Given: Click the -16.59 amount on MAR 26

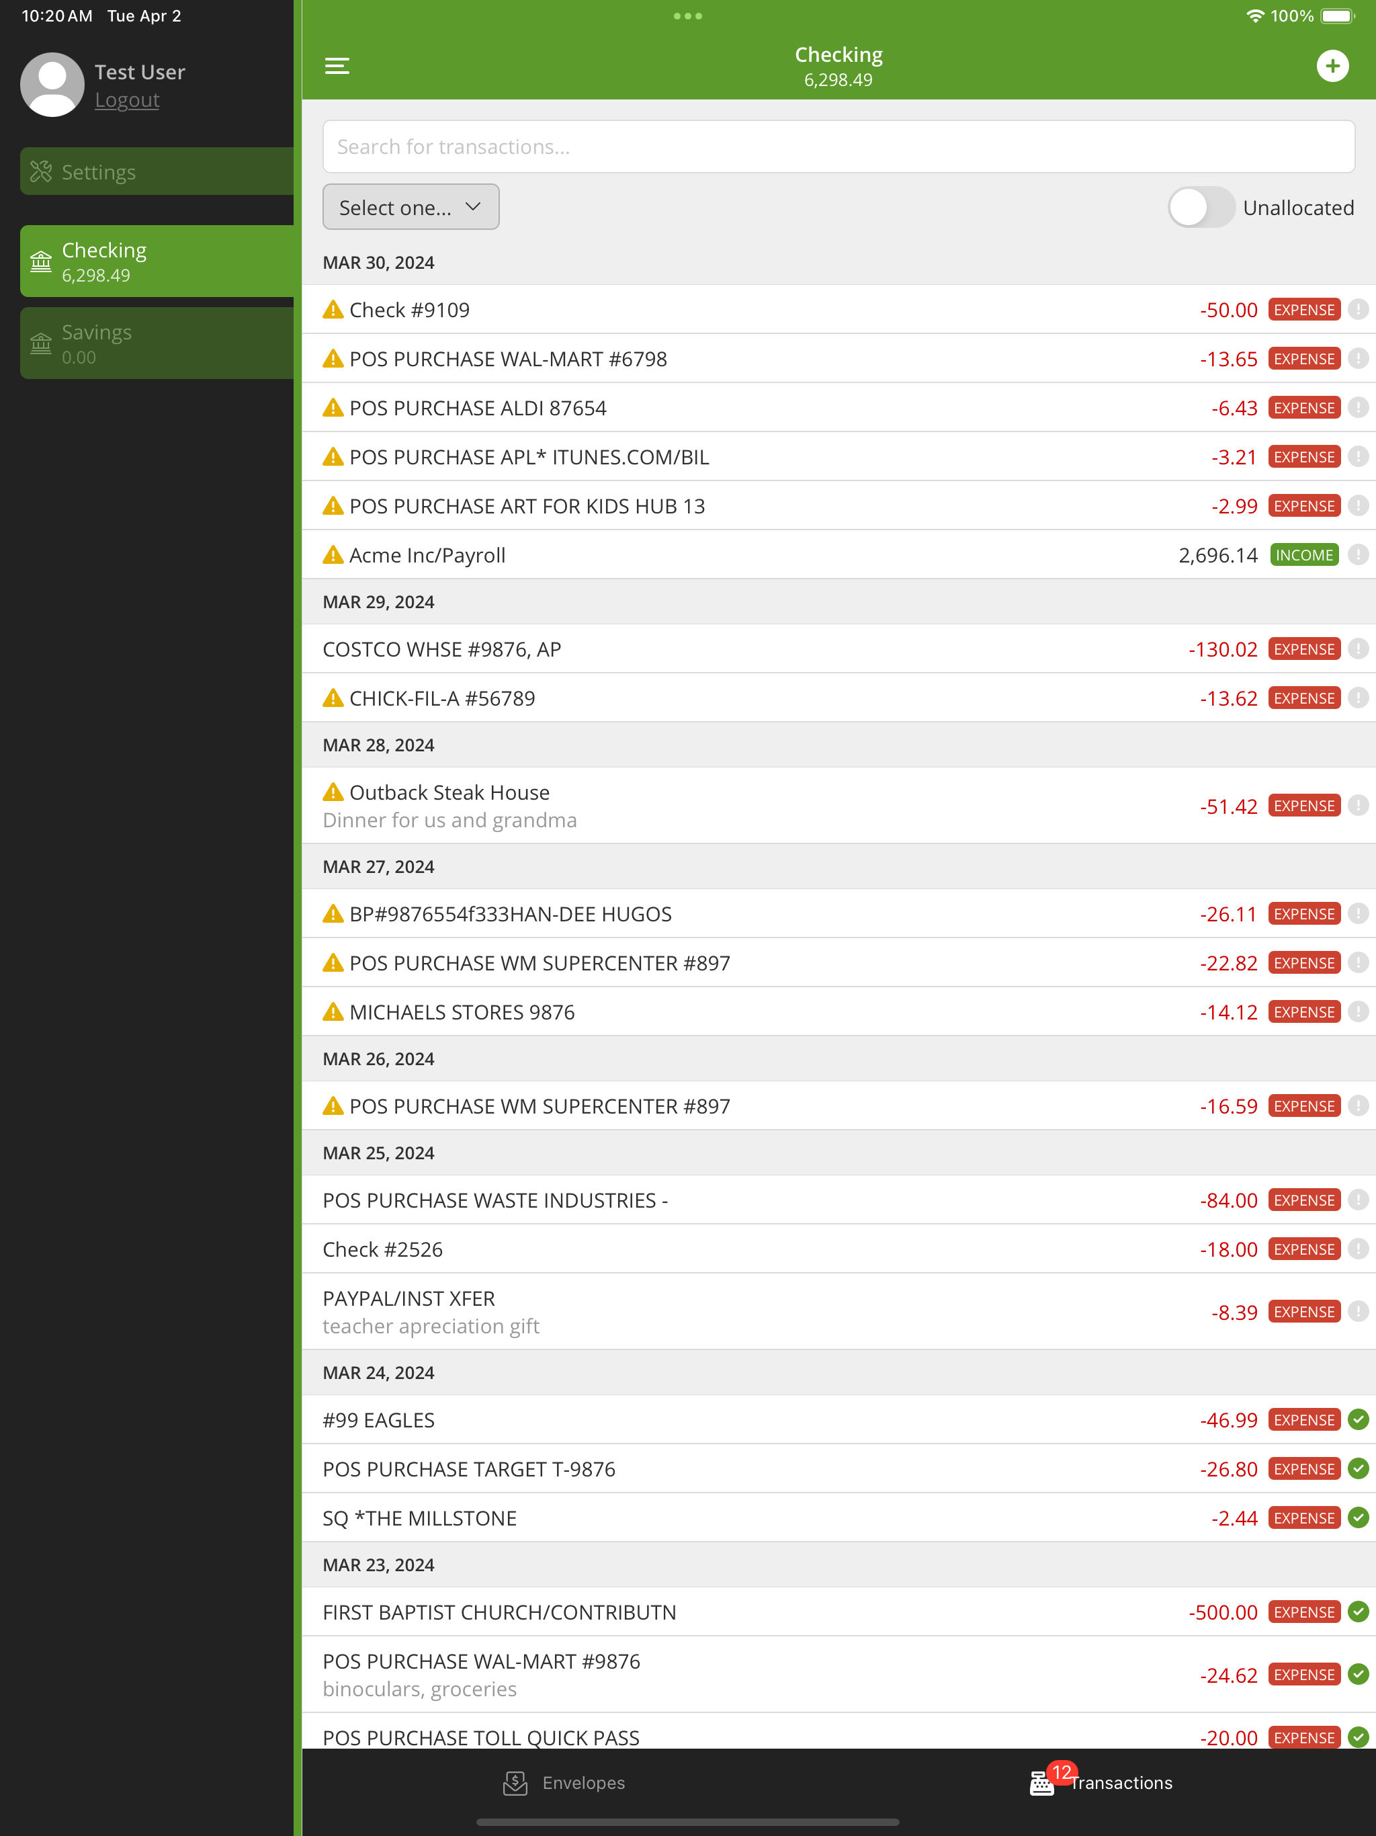Looking at the screenshot, I should pyautogui.click(x=1228, y=1105).
